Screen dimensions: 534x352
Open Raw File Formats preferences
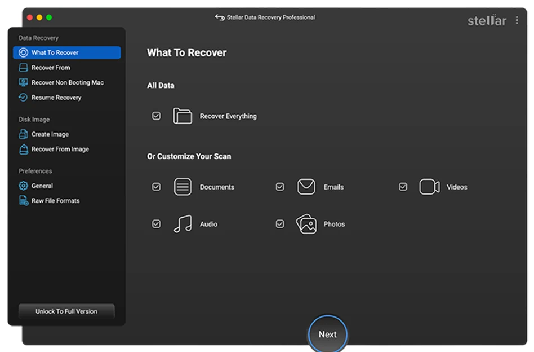pos(55,201)
